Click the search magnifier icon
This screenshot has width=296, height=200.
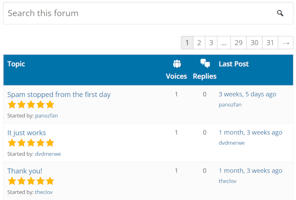click(280, 13)
